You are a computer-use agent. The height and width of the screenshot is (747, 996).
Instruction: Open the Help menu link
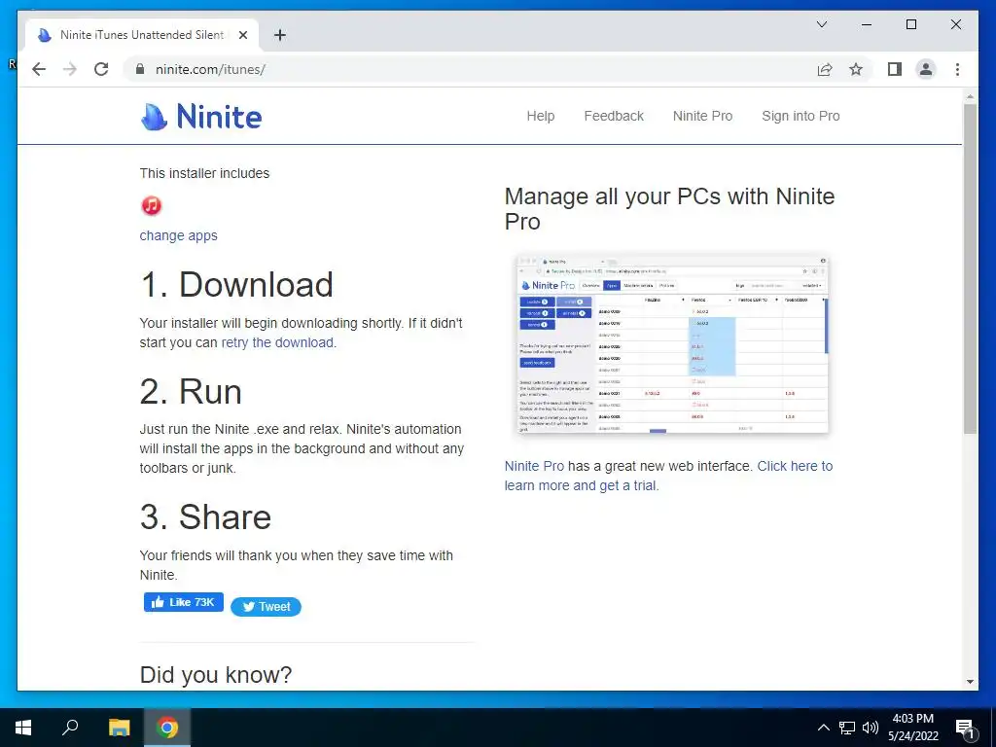click(x=541, y=117)
